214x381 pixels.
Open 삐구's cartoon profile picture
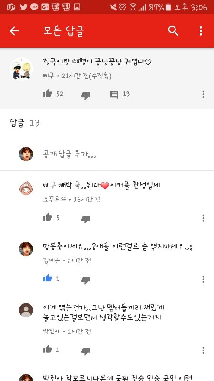point(21,69)
